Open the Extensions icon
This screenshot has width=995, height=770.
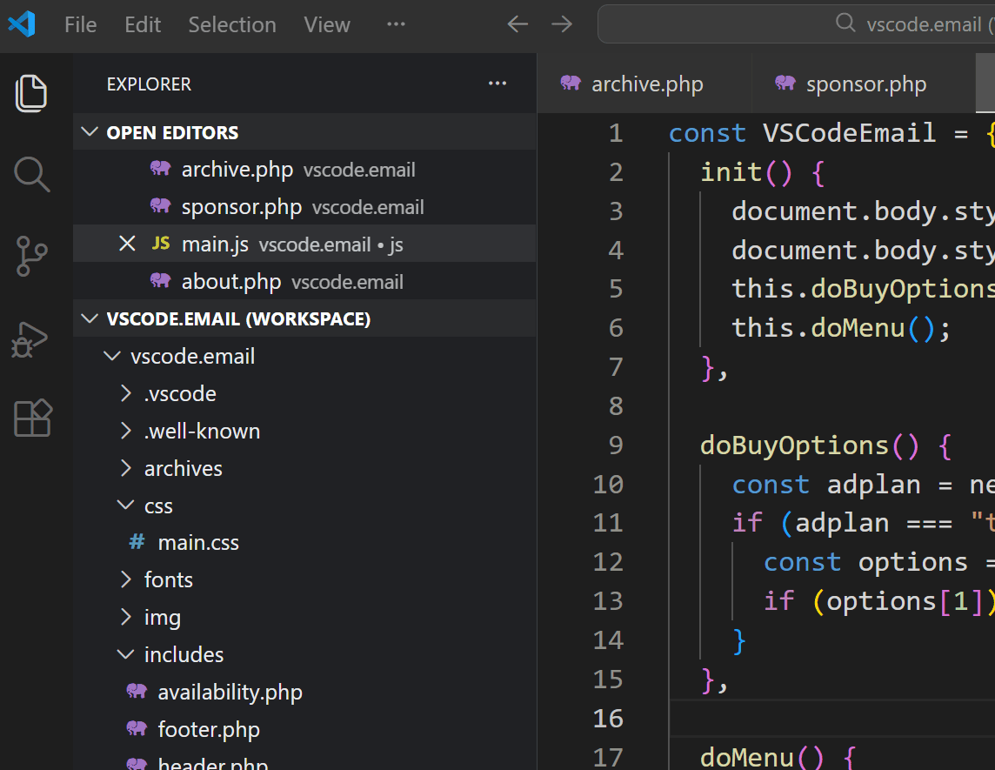[31, 418]
